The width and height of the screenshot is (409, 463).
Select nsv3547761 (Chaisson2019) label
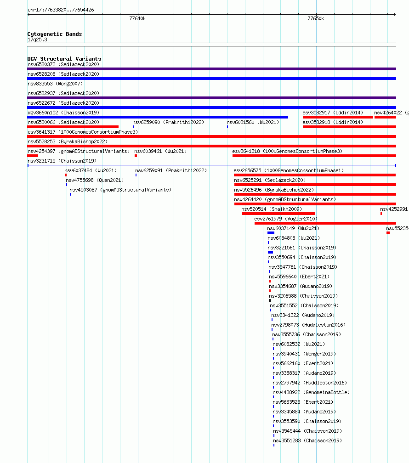click(x=303, y=267)
